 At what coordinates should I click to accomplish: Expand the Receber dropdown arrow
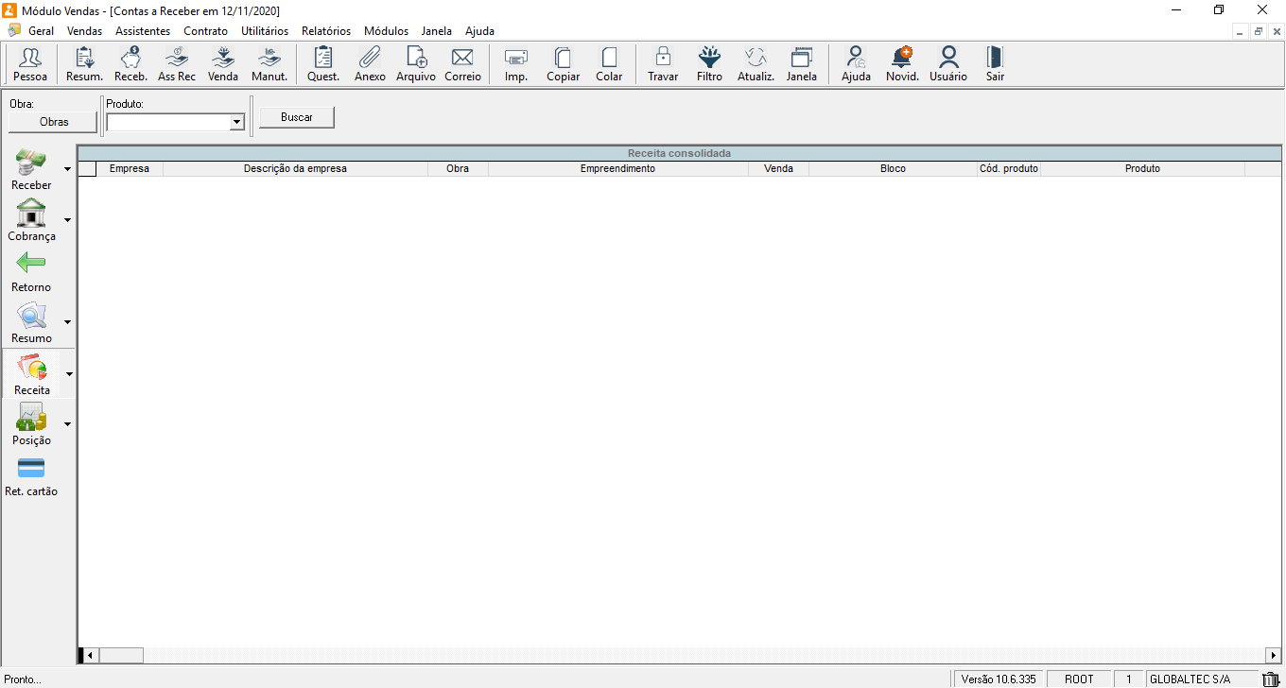(x=67, y=169)
